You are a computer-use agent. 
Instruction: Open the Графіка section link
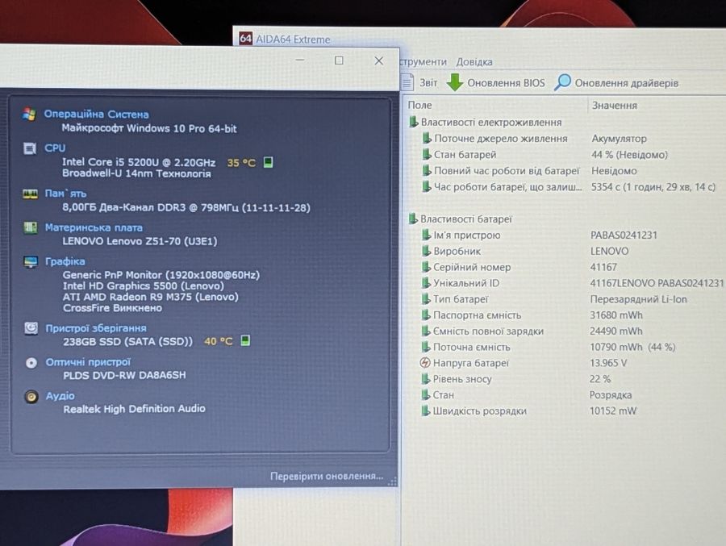pos(65,261)
